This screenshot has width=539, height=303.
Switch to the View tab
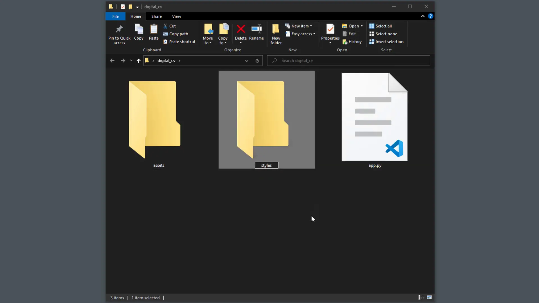[x=177, y=16]
